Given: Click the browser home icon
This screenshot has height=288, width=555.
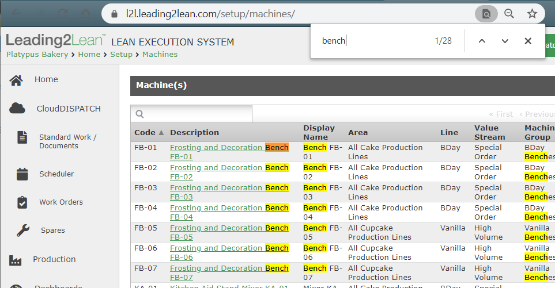Looking at the screenshot, I should point(85,14).
